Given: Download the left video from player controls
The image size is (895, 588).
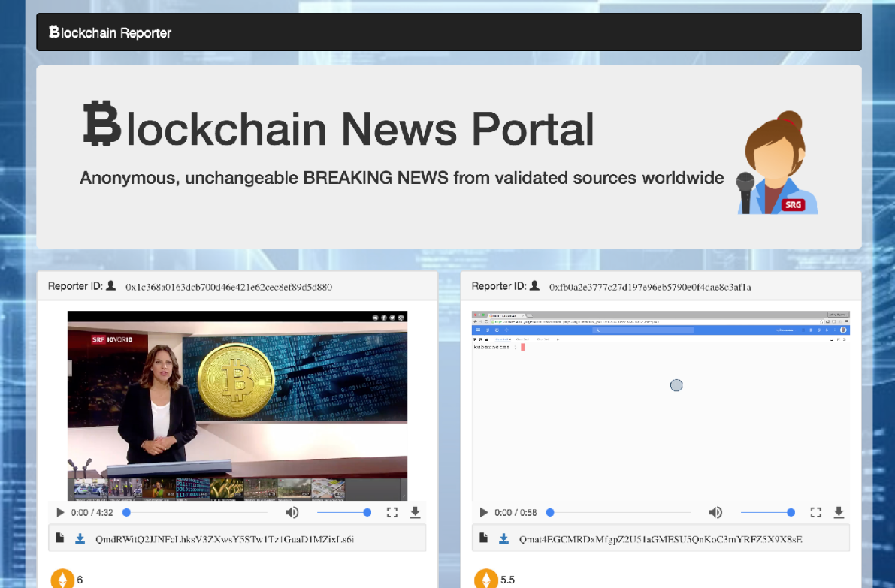Looking at the screenshot, I should click(x=415, y=512).
